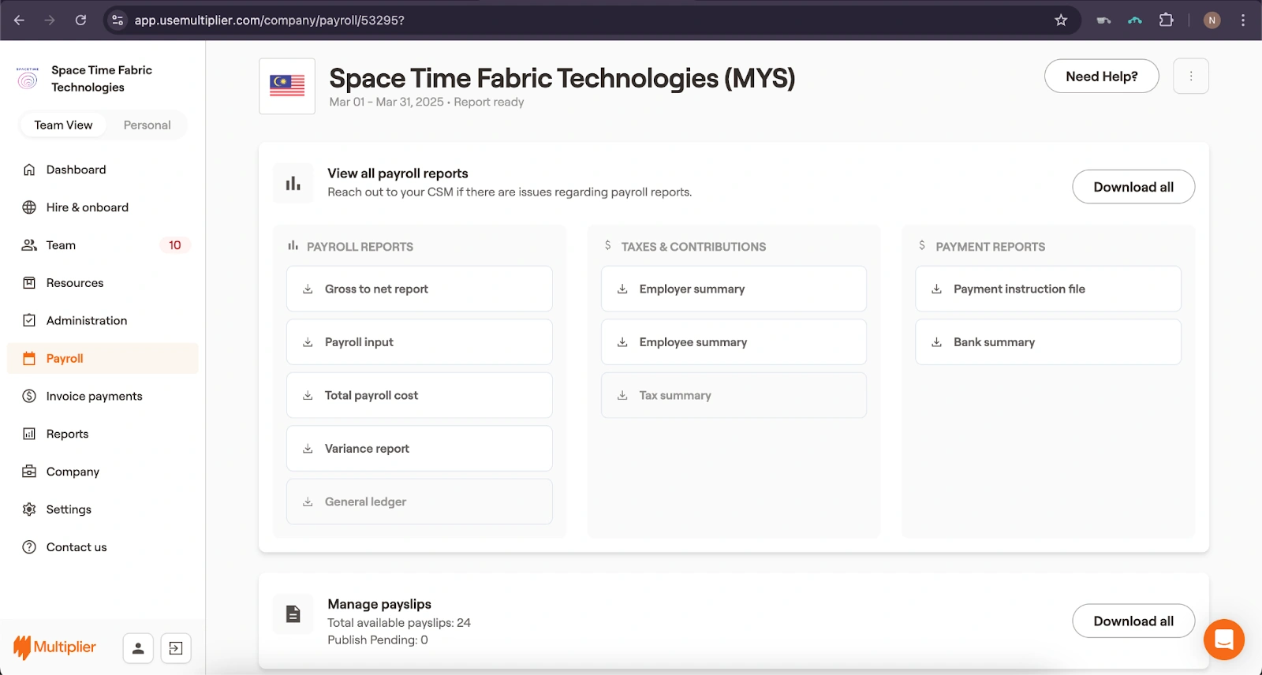The image size is (1262, 675).
Task: Click download icon of Payment instruction file
Action: coord(937,289)
